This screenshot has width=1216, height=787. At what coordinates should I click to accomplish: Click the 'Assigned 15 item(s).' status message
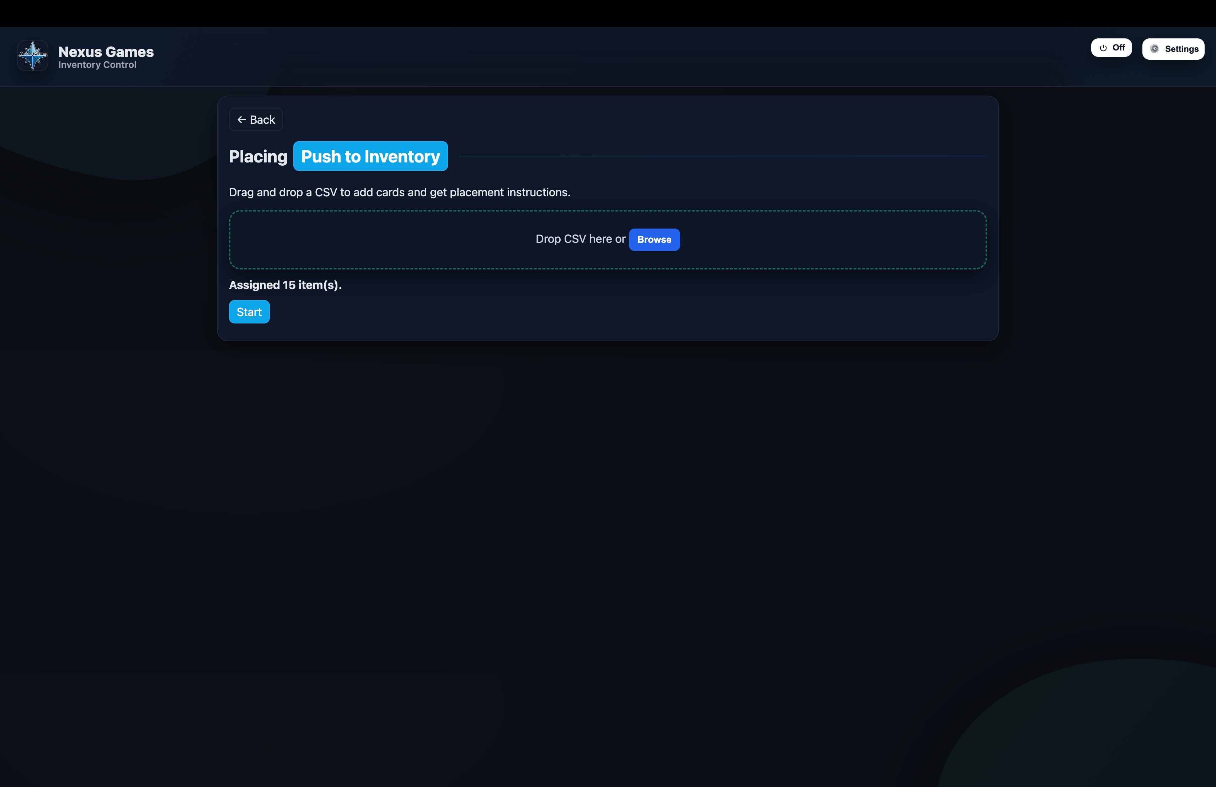coord(285,285)
